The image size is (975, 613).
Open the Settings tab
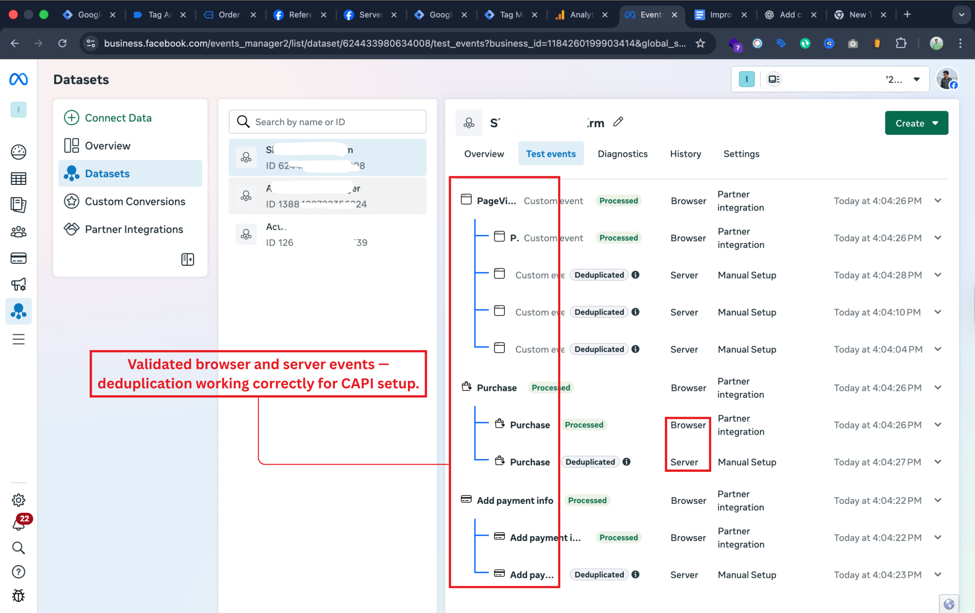(741, 154)
